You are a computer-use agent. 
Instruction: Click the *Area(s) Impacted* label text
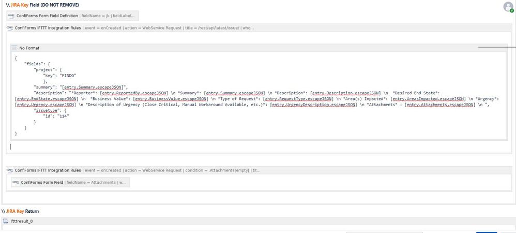[365, 98]
